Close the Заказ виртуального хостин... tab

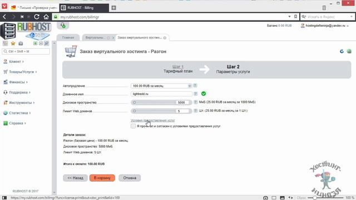point(165,38)
